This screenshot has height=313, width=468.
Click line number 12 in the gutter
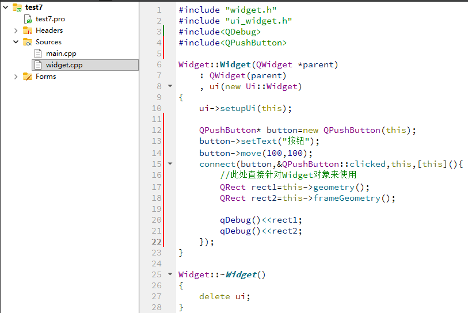coord(157,130)
